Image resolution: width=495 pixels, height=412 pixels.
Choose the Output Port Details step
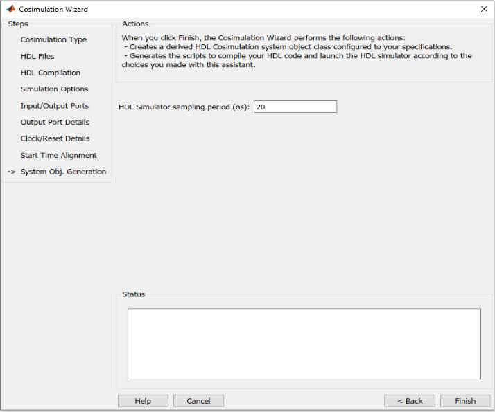(55, 122)
